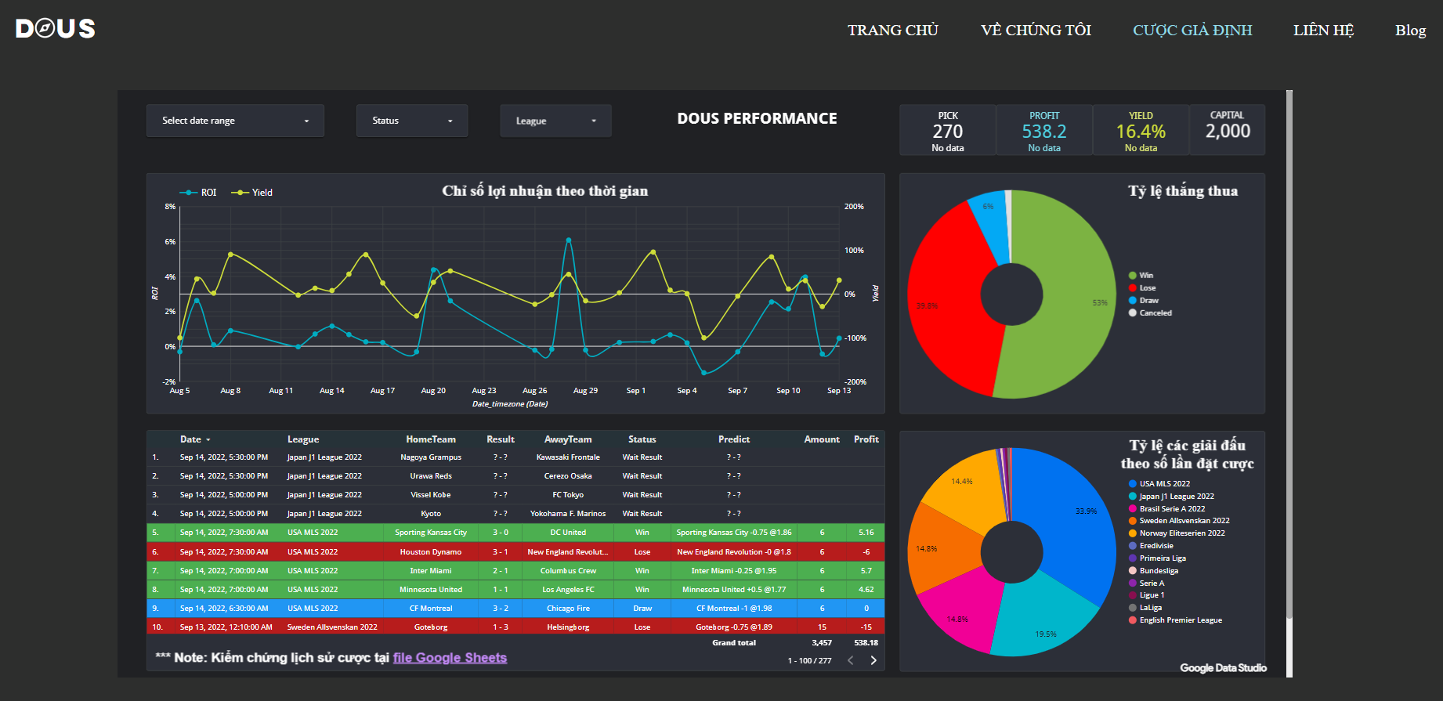Screen dimensions: 1443x701
Task: Click the Yield line legend marker
Action: (239, 193)
